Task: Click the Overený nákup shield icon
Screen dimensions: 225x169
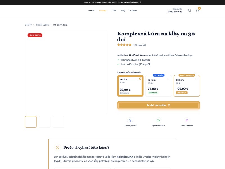Action: click(x=130, y=120)
